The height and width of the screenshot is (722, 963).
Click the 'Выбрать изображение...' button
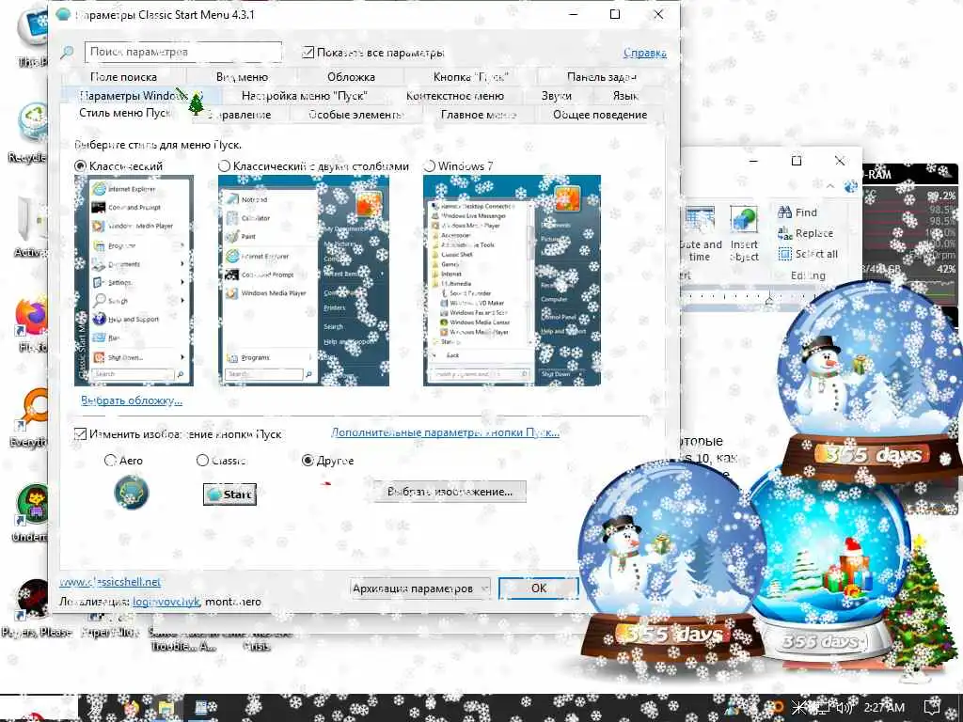pos(450,492)
